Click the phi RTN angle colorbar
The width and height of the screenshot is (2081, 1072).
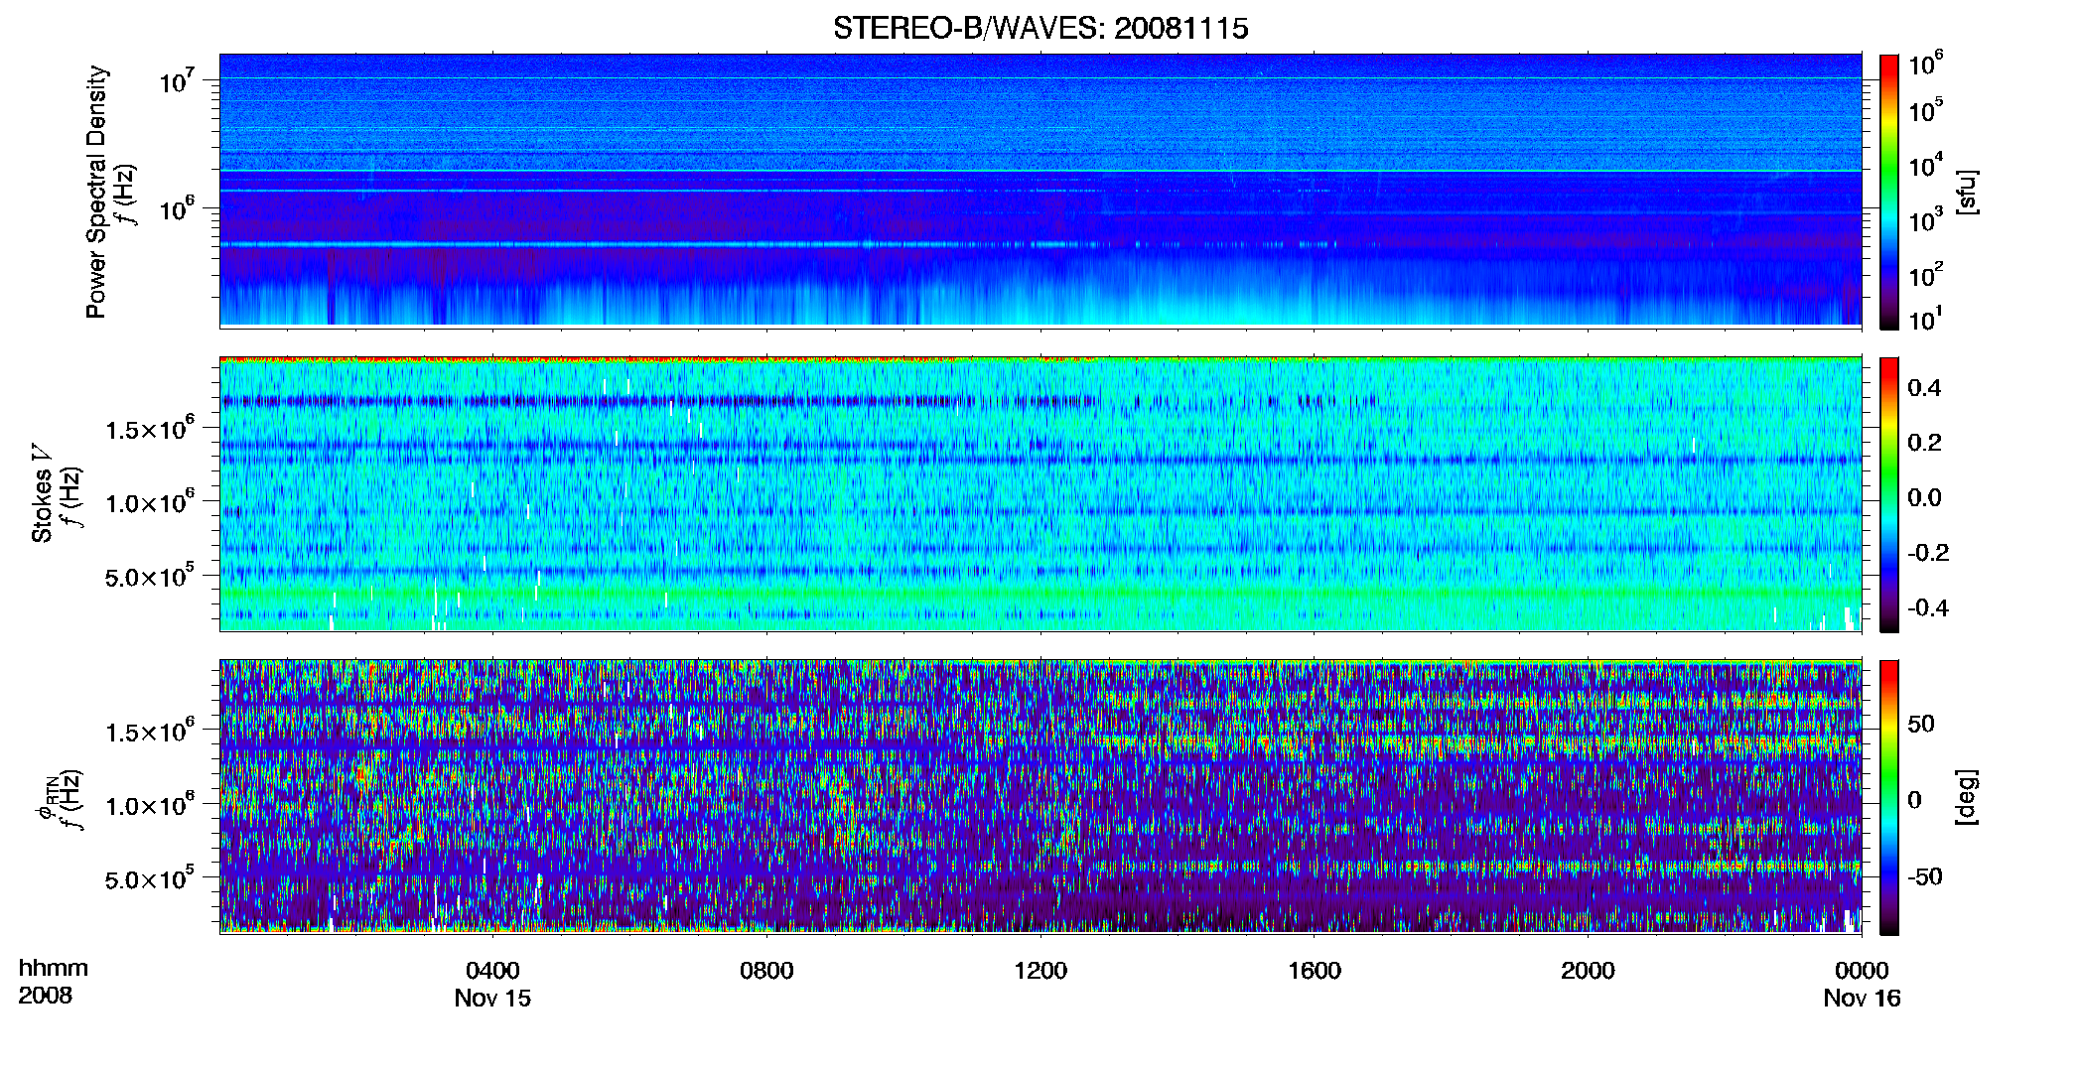coord(1889,797)
